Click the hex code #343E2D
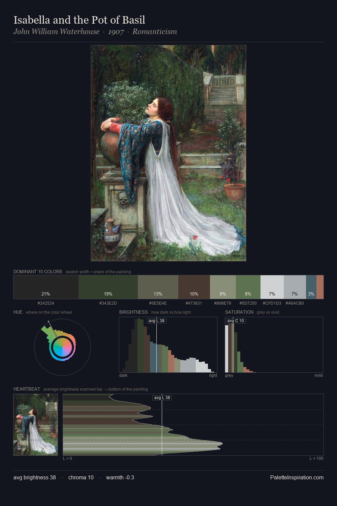337x506 pixels. pyautogui.click(x=108, y=303)
